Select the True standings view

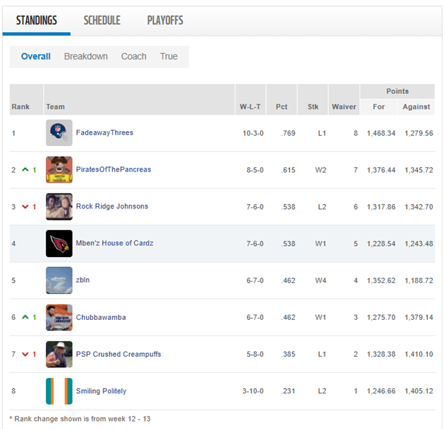(x=169, y=56)
